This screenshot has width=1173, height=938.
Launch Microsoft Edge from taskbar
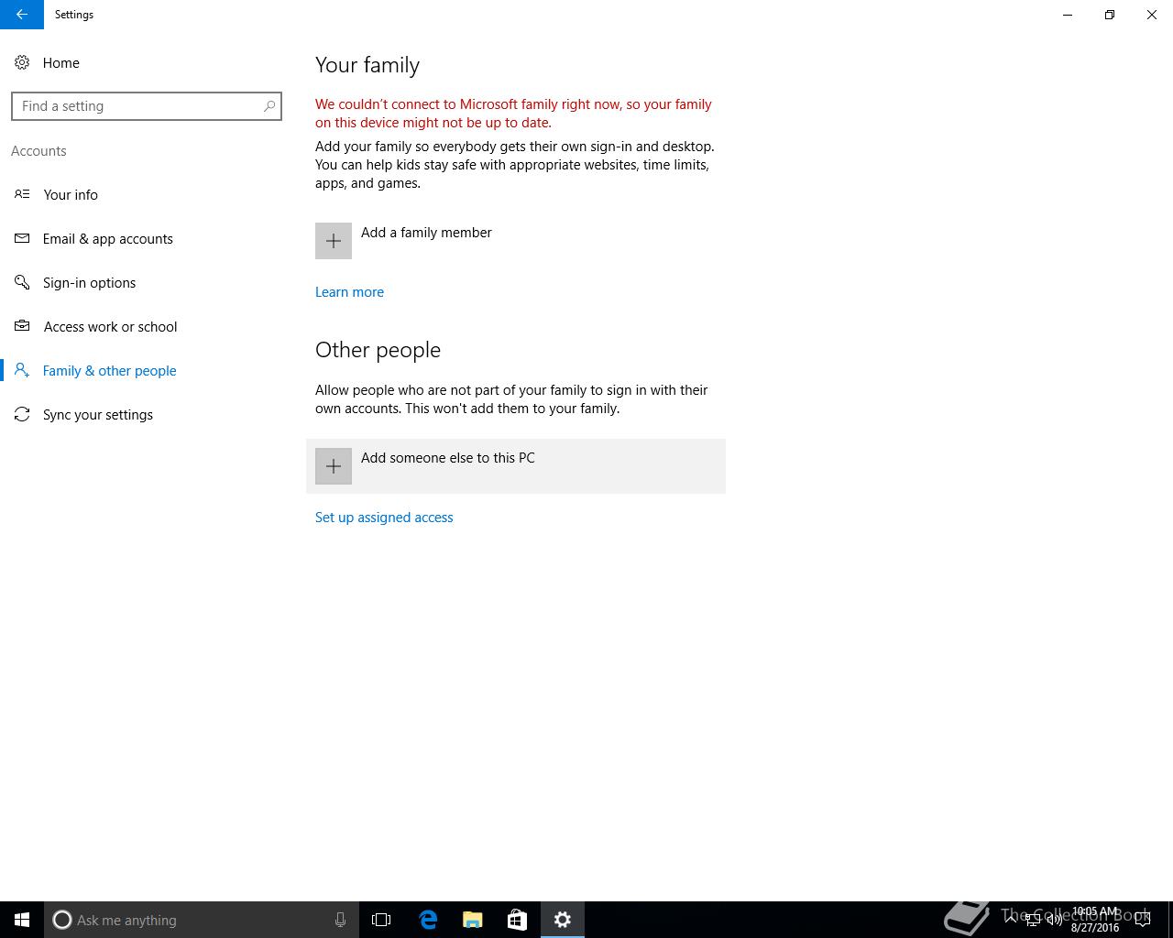(x=428, y=920)
